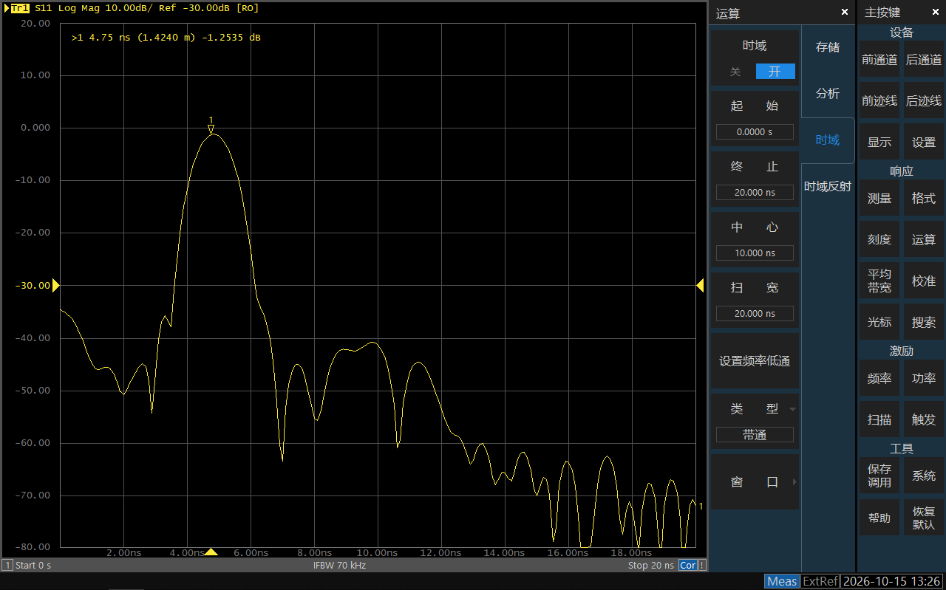Open the 校准 calibration menu

coord(924,281)
